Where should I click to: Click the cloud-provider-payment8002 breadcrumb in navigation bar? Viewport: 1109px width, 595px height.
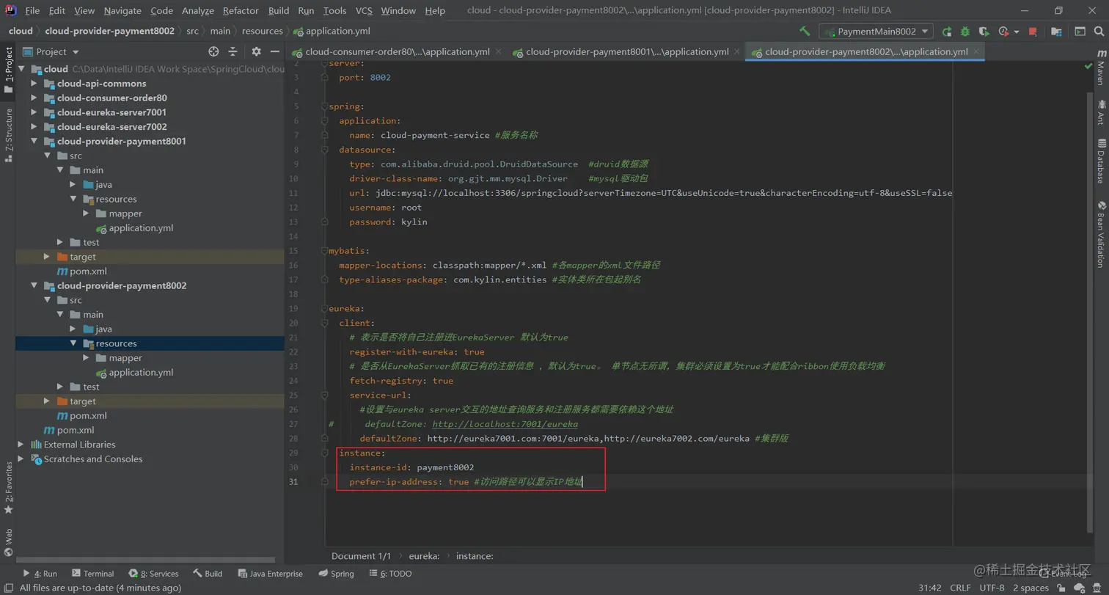109,31
